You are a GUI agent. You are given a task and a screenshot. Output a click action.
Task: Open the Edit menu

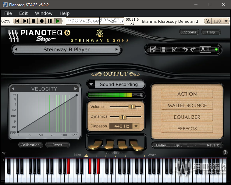coord(23,13)
